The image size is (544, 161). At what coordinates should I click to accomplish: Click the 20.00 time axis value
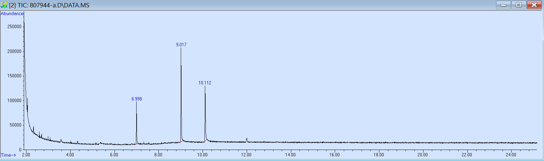423,155
